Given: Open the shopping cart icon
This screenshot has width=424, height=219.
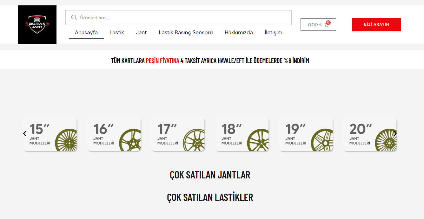Looking at the screenshot, I should pos(327,25).
